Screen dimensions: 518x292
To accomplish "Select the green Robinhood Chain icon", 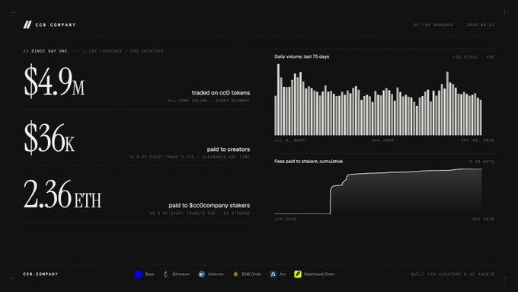I will click(298, 274).
